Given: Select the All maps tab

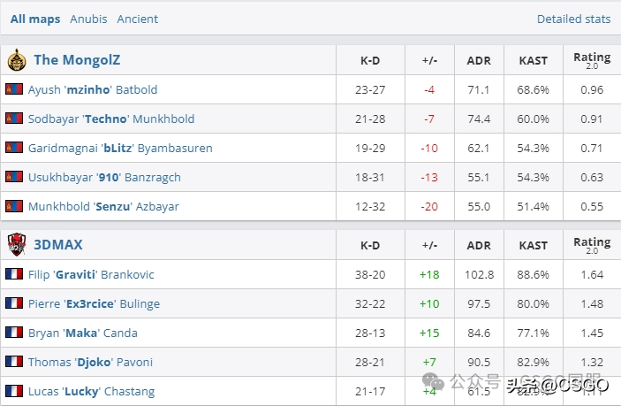Looking at the screenshot, I should click(x=35, y=19).
